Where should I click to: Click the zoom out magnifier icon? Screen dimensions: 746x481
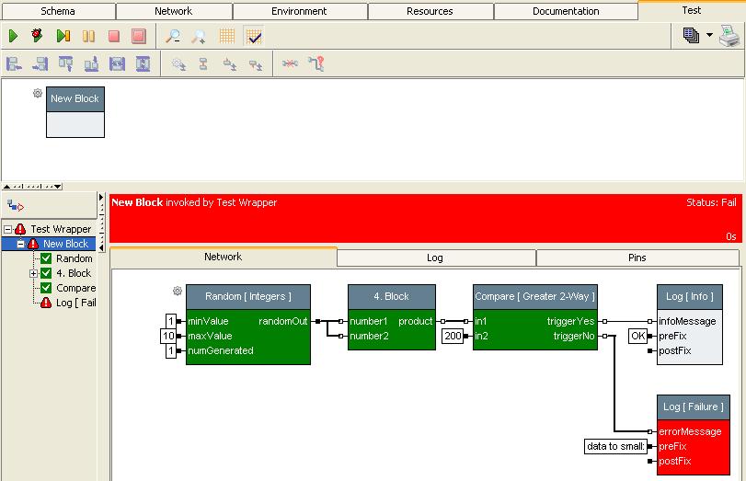[x=172, y=37]
